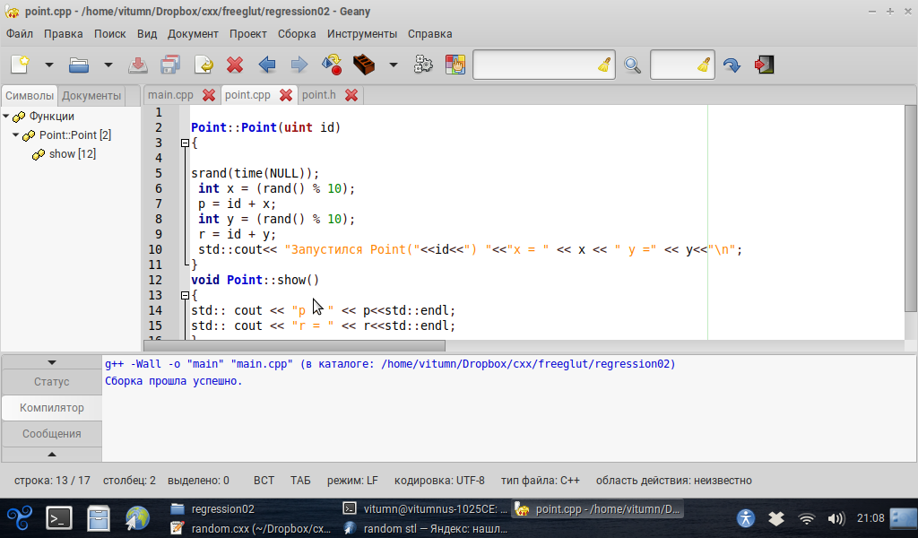The width and height of the screenshot is (918, 538).
Task: Open the Правка menu
Action: (x=64, y=34)
